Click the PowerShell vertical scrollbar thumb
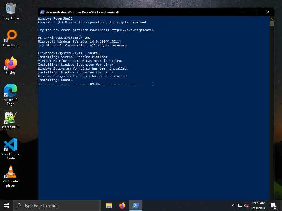282x211 pixels. coord(272,24)
